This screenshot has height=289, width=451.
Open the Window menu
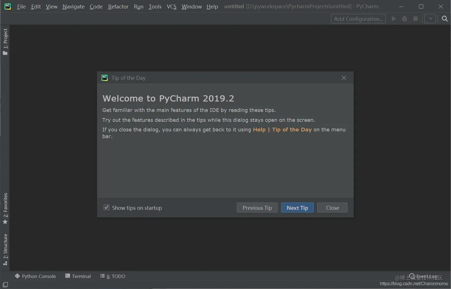[191, 6]
